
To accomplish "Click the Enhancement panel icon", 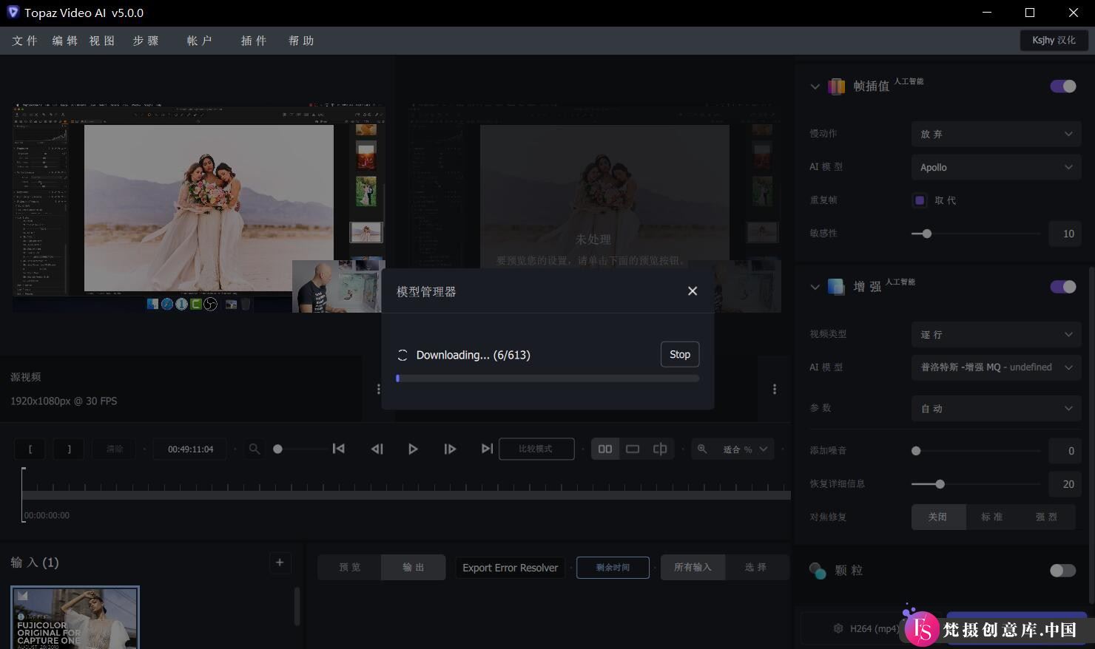I will click(836, 287).
